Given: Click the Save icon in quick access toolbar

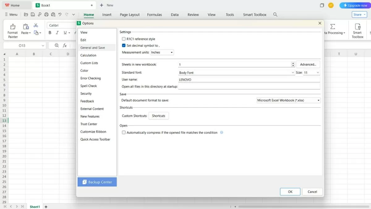Looking at the screenshot, I should [x=32, y=15].
